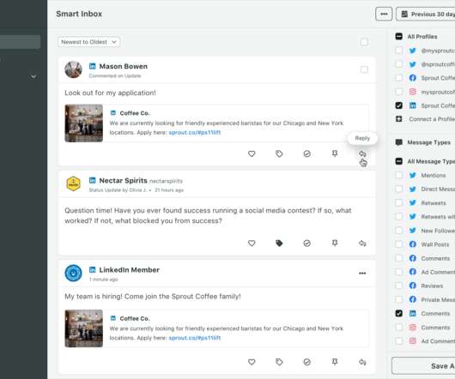
Task: Reply to the LinkedIn Member comment
Action: click(x=362, y=362)
